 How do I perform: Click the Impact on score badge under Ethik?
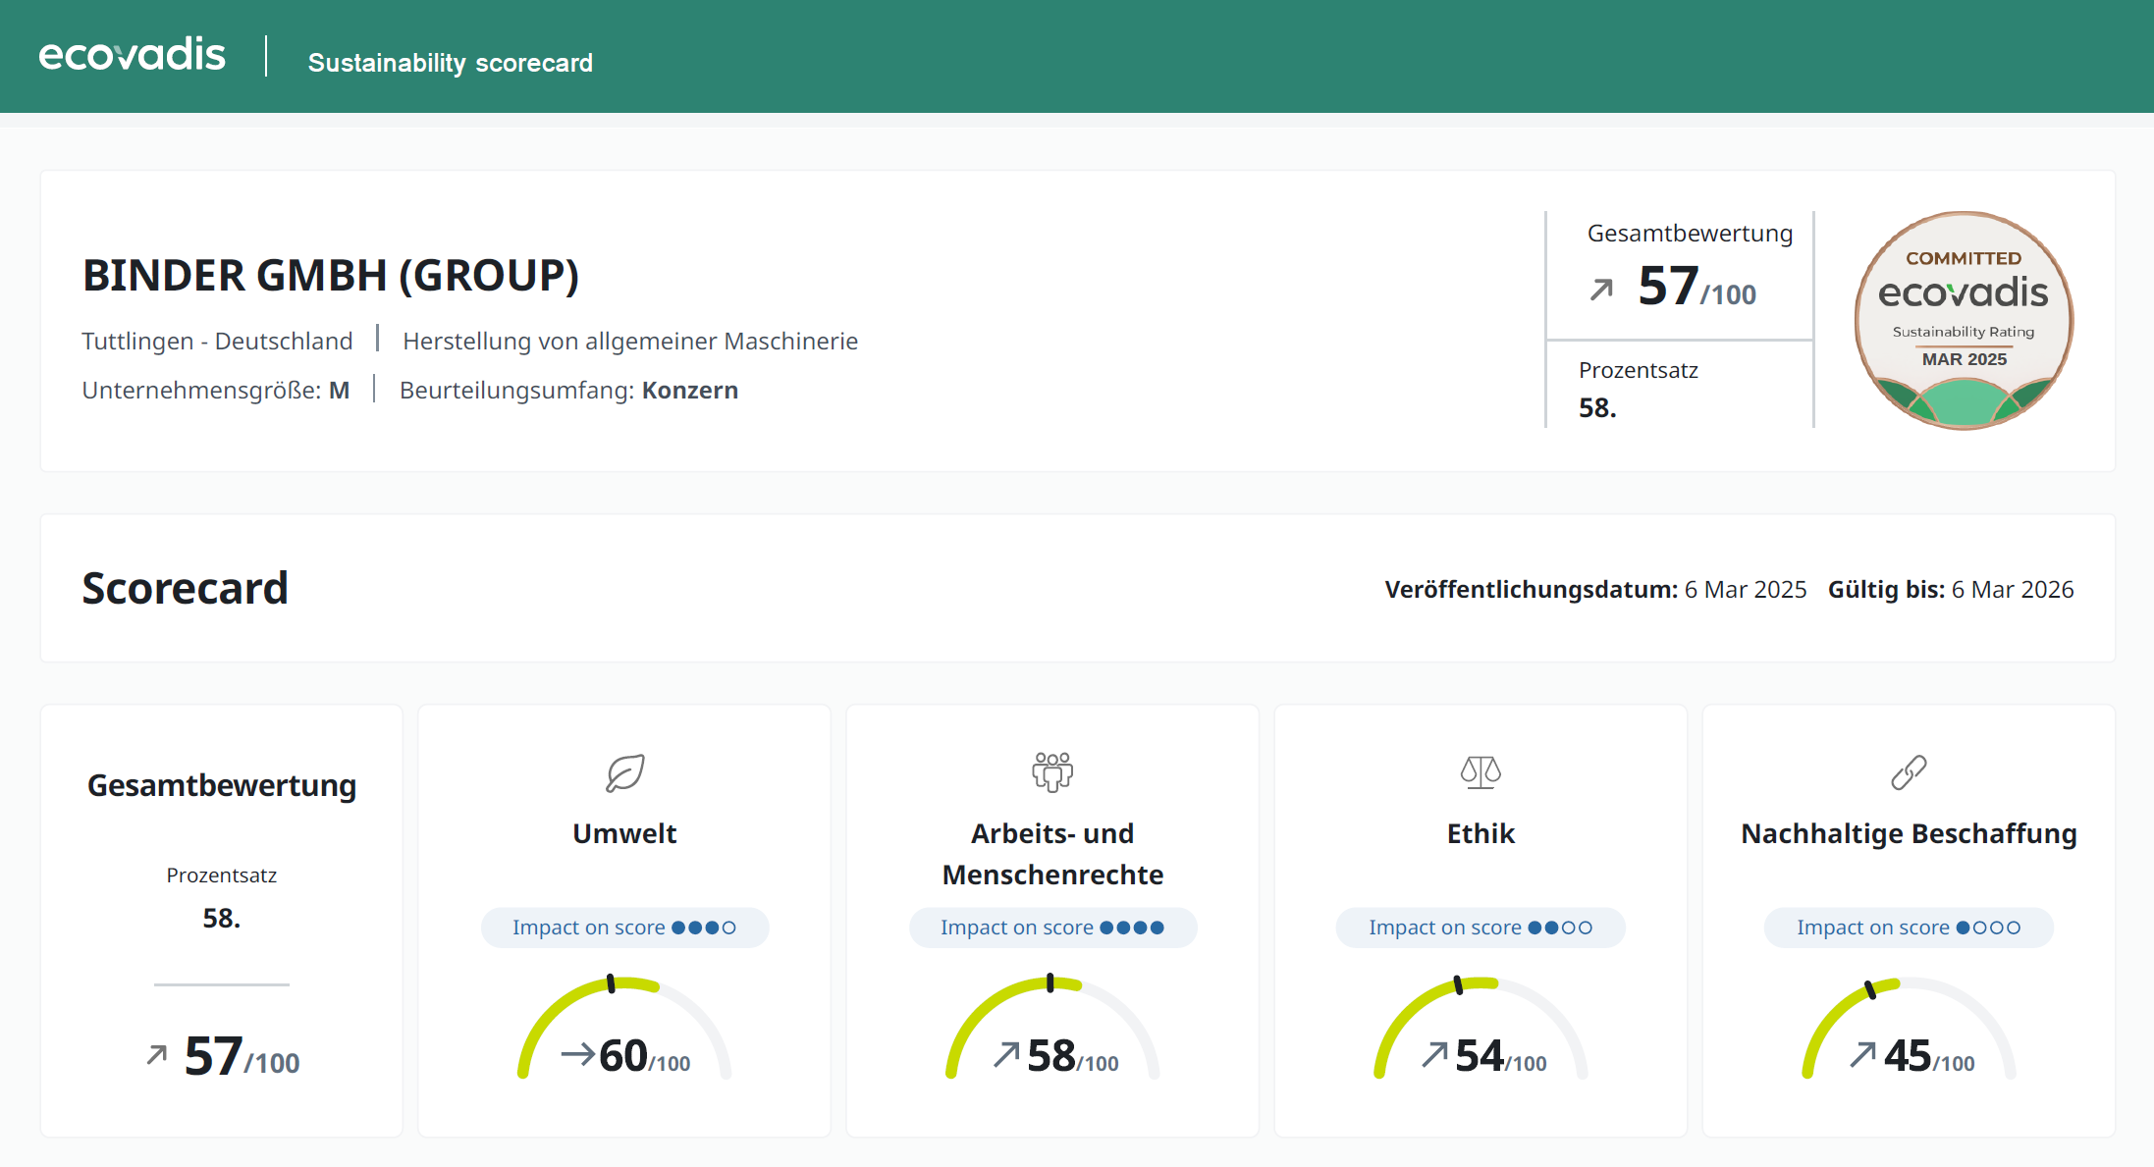click(1481, 928)
